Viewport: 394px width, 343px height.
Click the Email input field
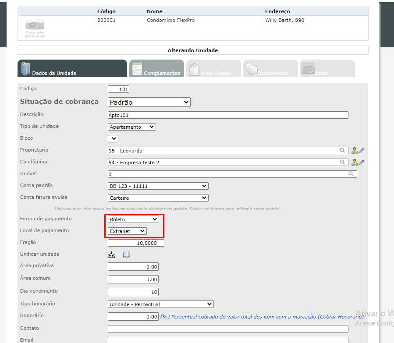click(228, 340)
